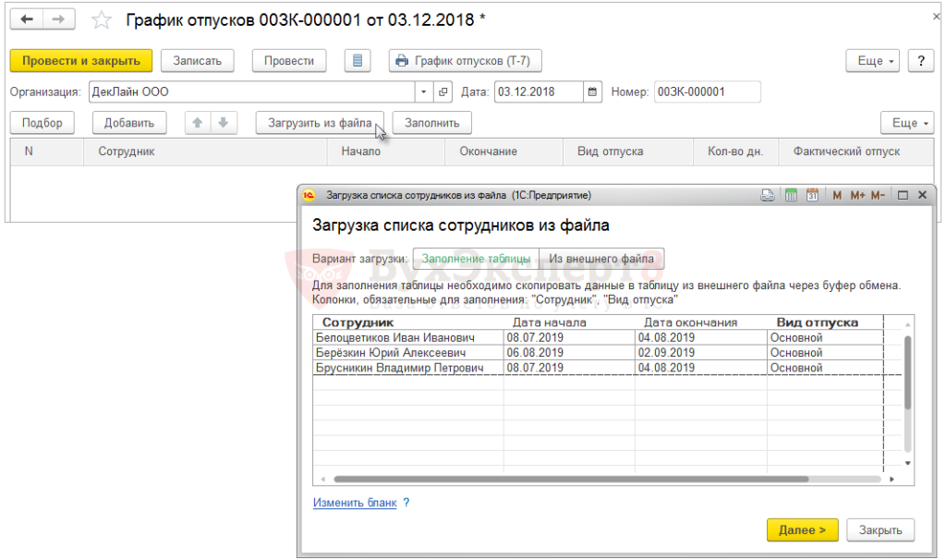Select 'Заполнение таблицы' loading option
Image resolution: width=946 pixels, height=559 pixels.
click(476, 259)
